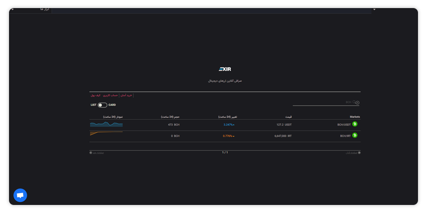Click the blue BCH/USDT 24h chart
Image resolution: width=427 pixels, height=213 pixels.
[106, 124]
